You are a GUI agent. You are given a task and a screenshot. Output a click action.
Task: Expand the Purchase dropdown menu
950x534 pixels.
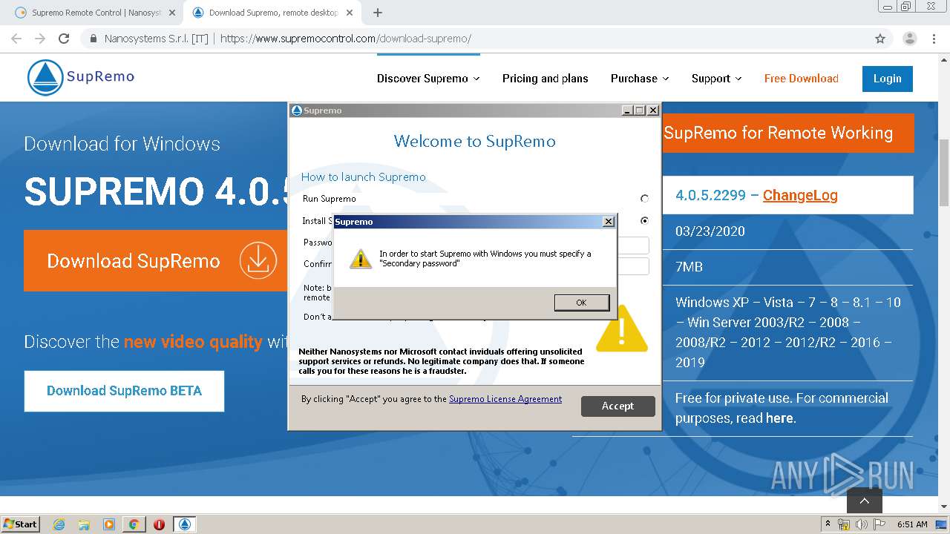click(x=640, y=79)
